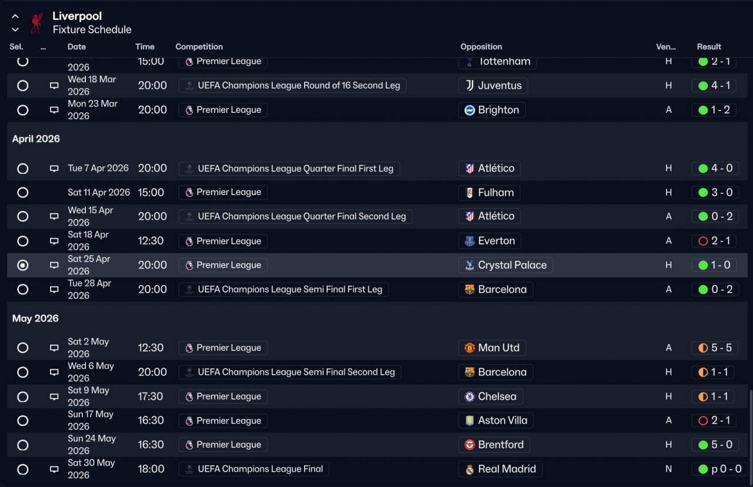The width and height of the screenshot is (753, 487).
Task: Sort by the Result column header
Action: [709, 47]
